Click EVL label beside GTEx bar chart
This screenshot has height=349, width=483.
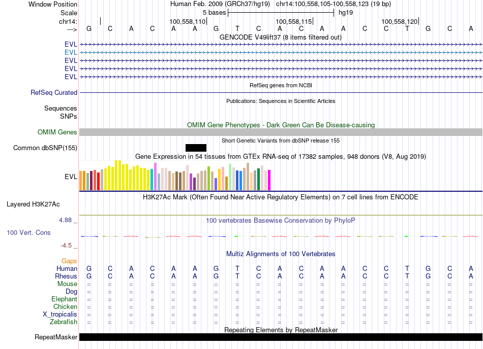(71, 177)
